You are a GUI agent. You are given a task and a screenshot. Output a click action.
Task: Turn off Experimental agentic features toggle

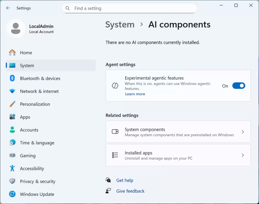pos(239,86)
